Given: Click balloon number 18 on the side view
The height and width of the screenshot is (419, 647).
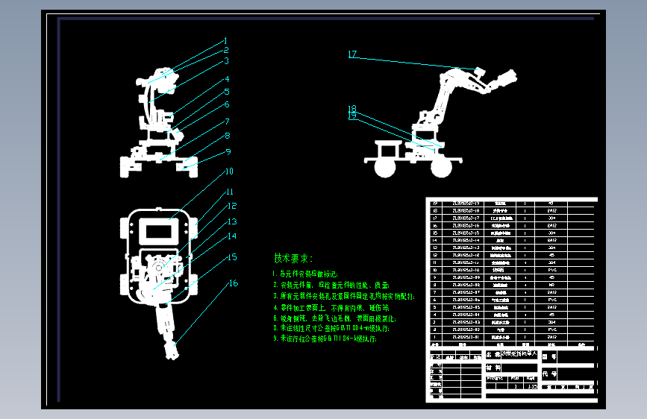Looking at the screenshot, I should point(352,108).
